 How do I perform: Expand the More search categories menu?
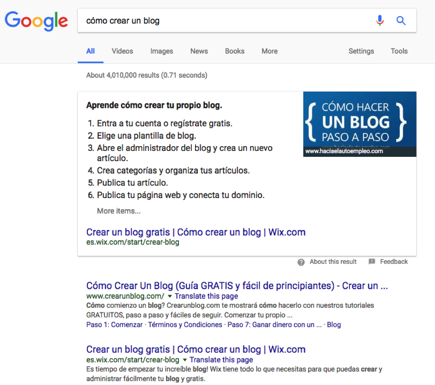point(270,51)
